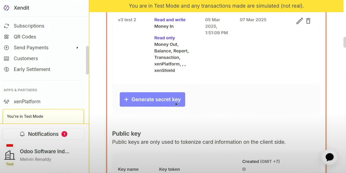Open the Send Payments menu item

pyautogui.click(x=31, y=48)
